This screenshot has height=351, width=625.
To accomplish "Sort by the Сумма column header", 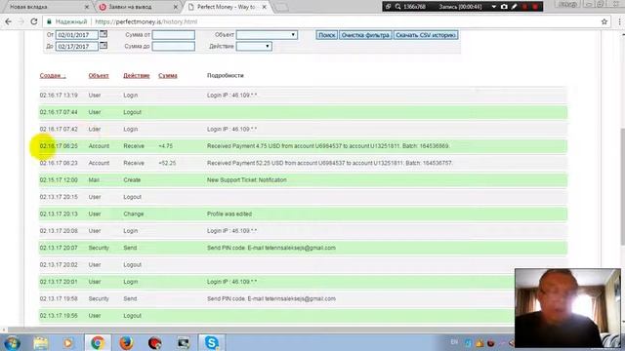I will click(x=168, y=76).
